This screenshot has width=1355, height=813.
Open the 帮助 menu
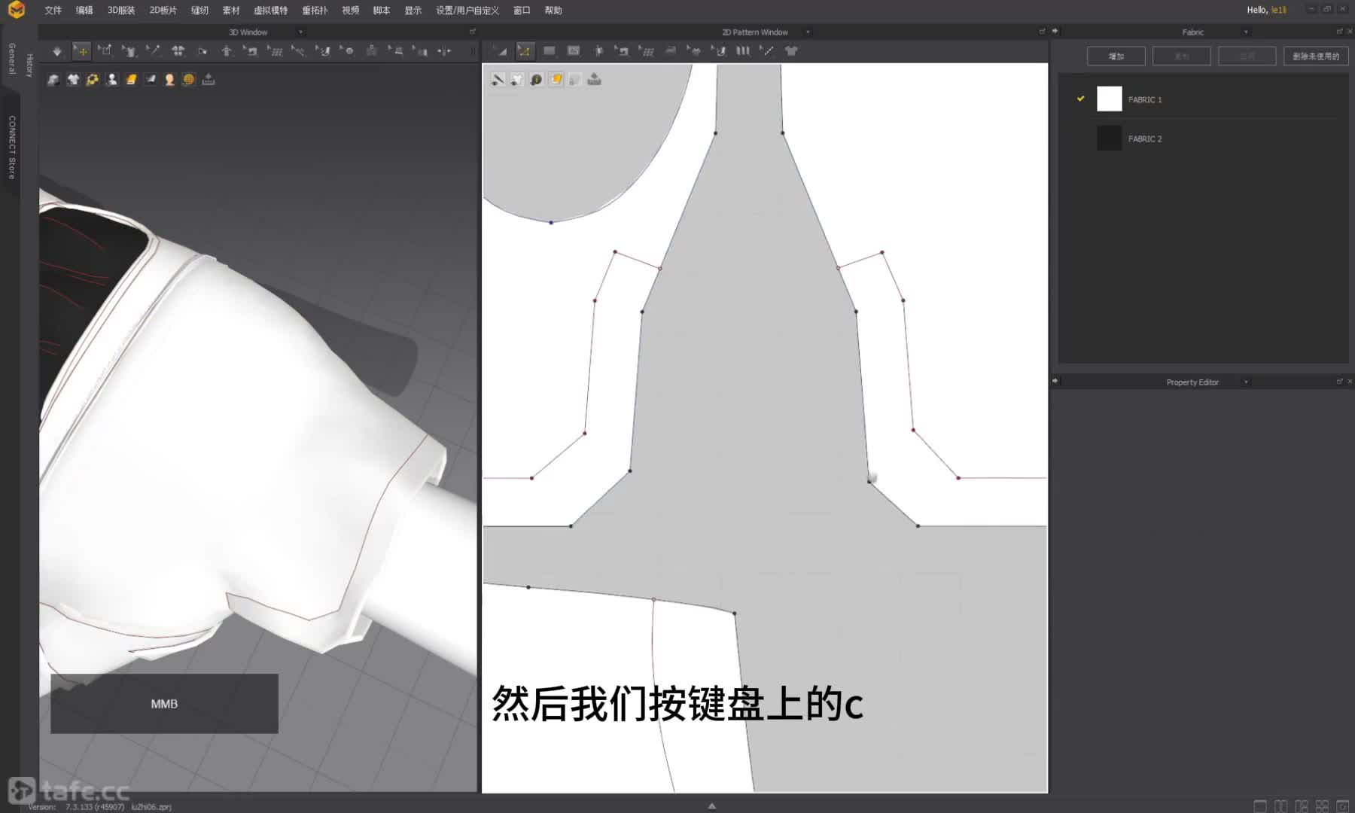[553, 11]
